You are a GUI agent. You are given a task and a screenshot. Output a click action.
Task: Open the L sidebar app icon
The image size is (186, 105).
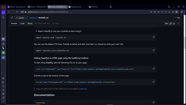3,48
